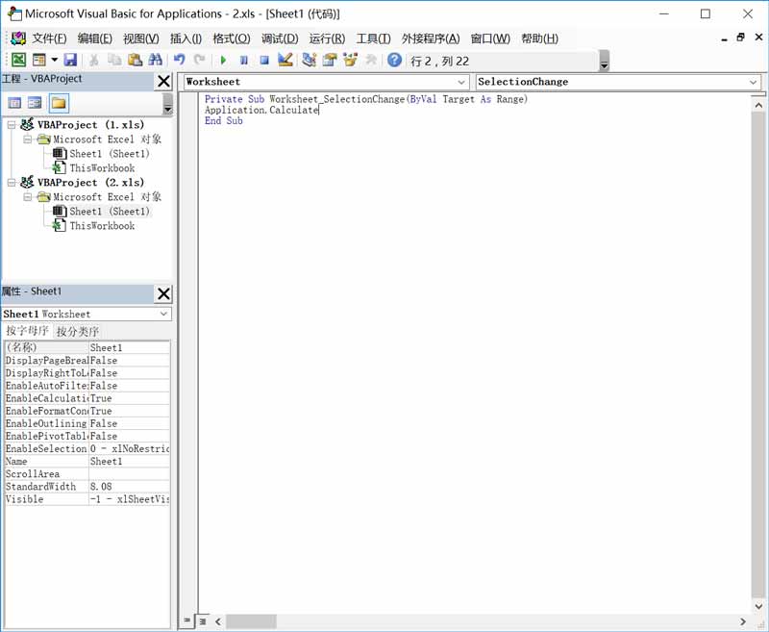Open the 调试(D) menu
This screenshot has height=632, width=769.
pos(280,38)
